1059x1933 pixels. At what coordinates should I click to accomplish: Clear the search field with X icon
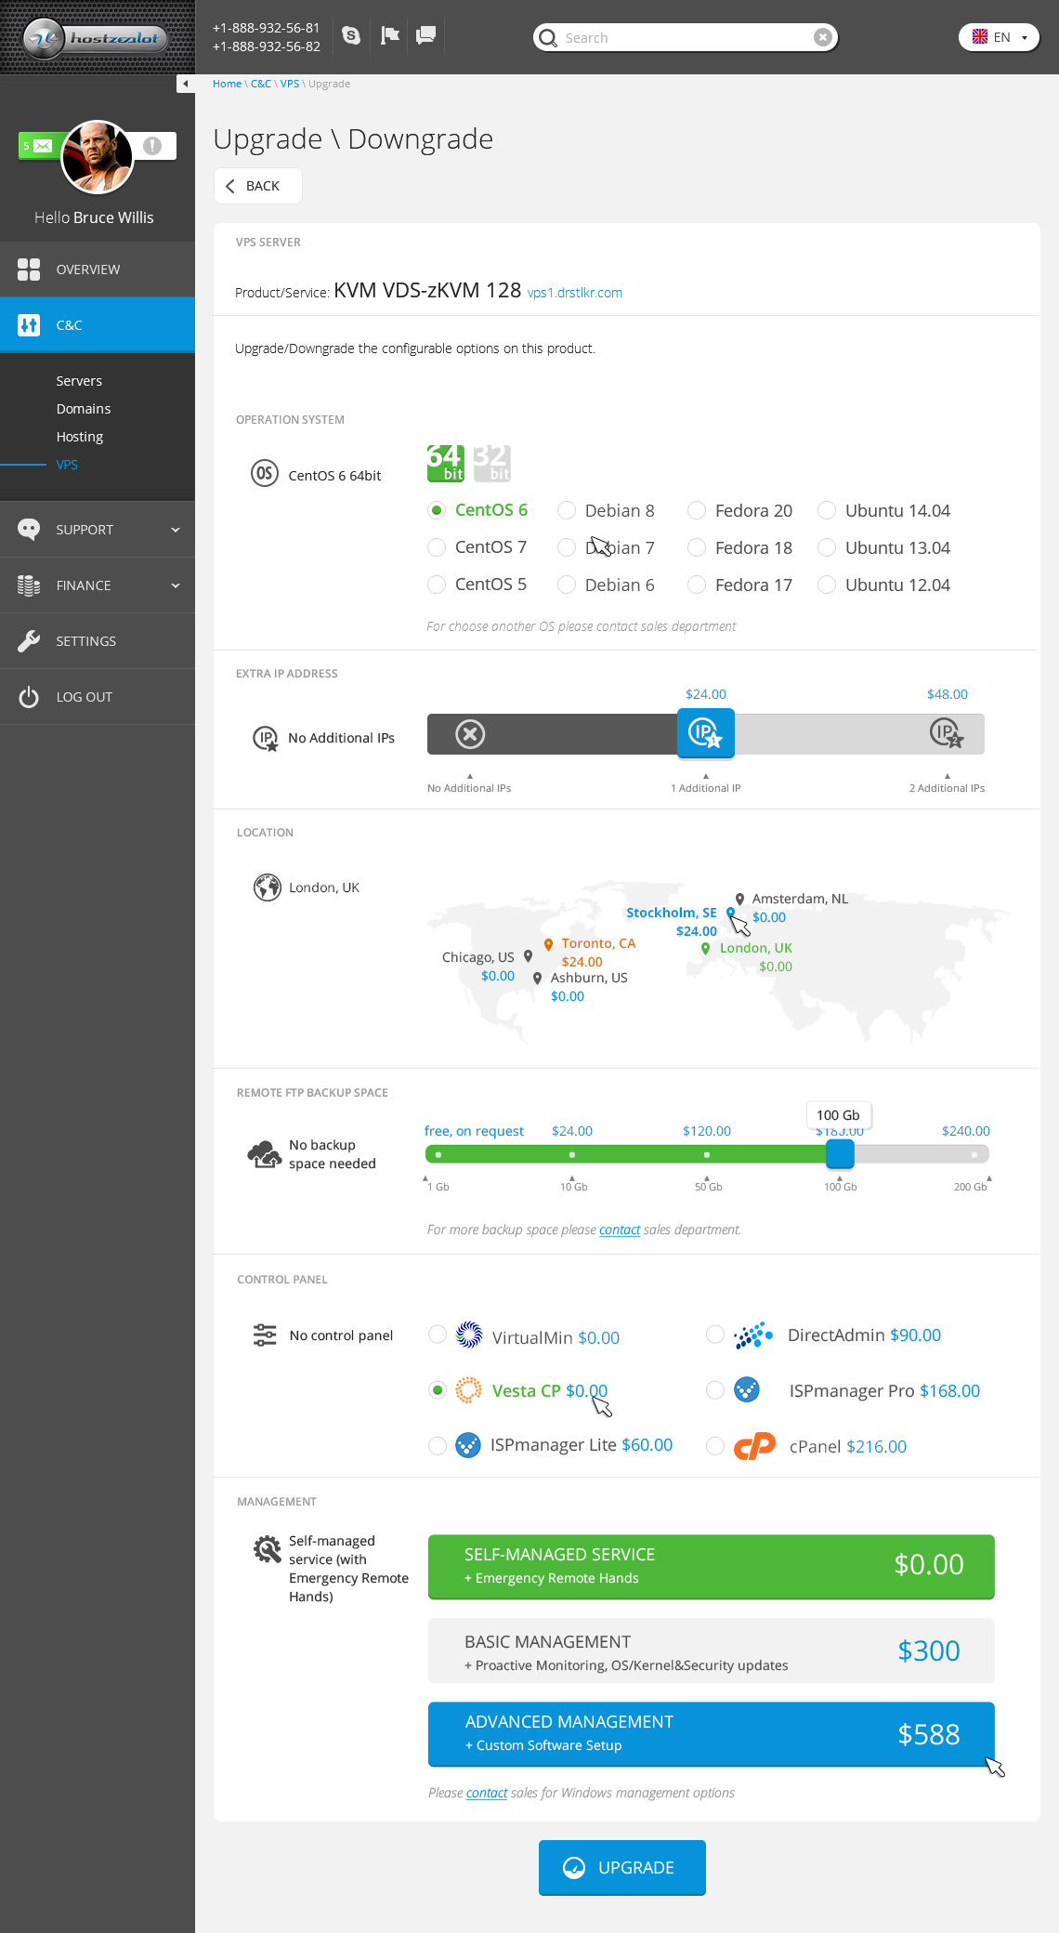(x=822, y=37)
